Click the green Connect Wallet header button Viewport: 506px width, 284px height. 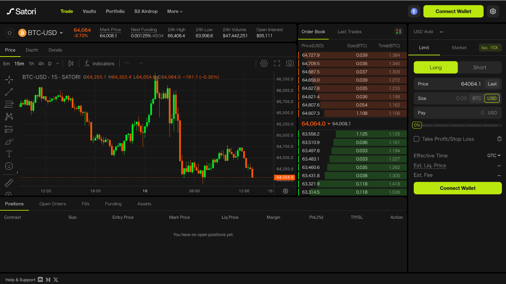(453, 11)
